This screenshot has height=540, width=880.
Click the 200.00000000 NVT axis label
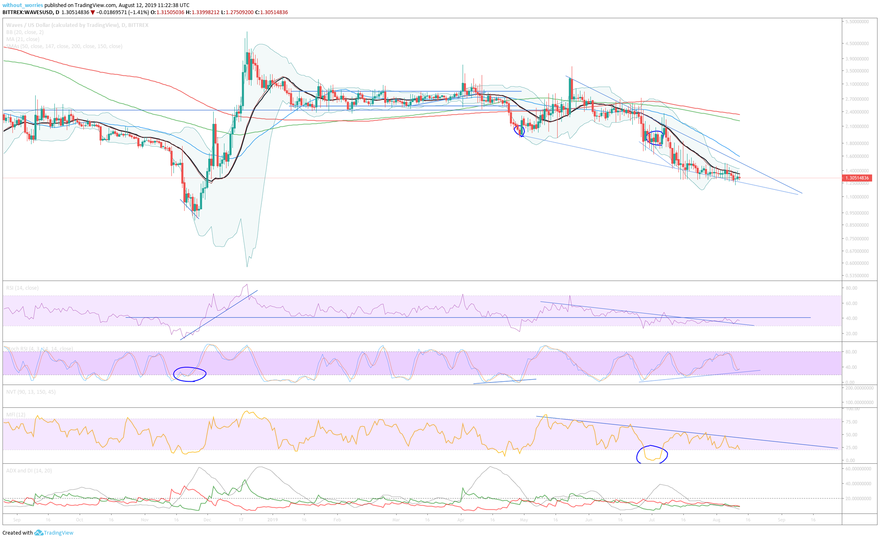pyautogui.click(x=859, y=388)
